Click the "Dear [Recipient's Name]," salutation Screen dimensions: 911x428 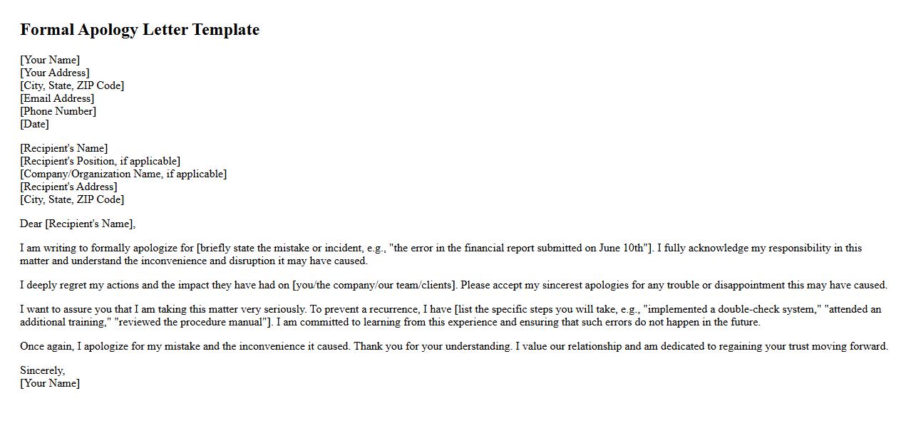click(x=78, y=224)
